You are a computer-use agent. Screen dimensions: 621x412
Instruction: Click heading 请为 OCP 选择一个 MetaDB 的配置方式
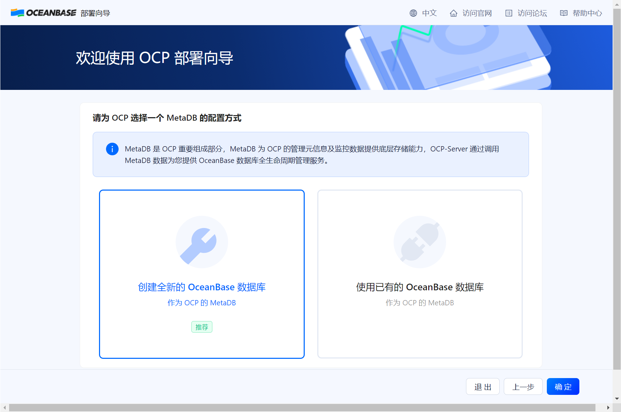coord(167,118)
